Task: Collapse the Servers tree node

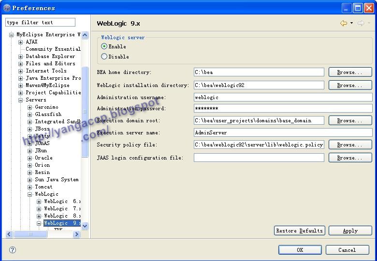Action: (20, 100)
